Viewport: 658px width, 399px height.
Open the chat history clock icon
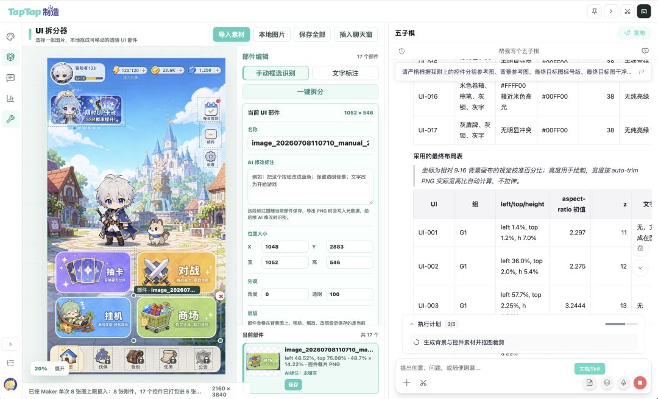coord(402,51)
